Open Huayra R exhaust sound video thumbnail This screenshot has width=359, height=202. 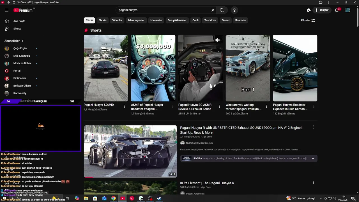130,151
